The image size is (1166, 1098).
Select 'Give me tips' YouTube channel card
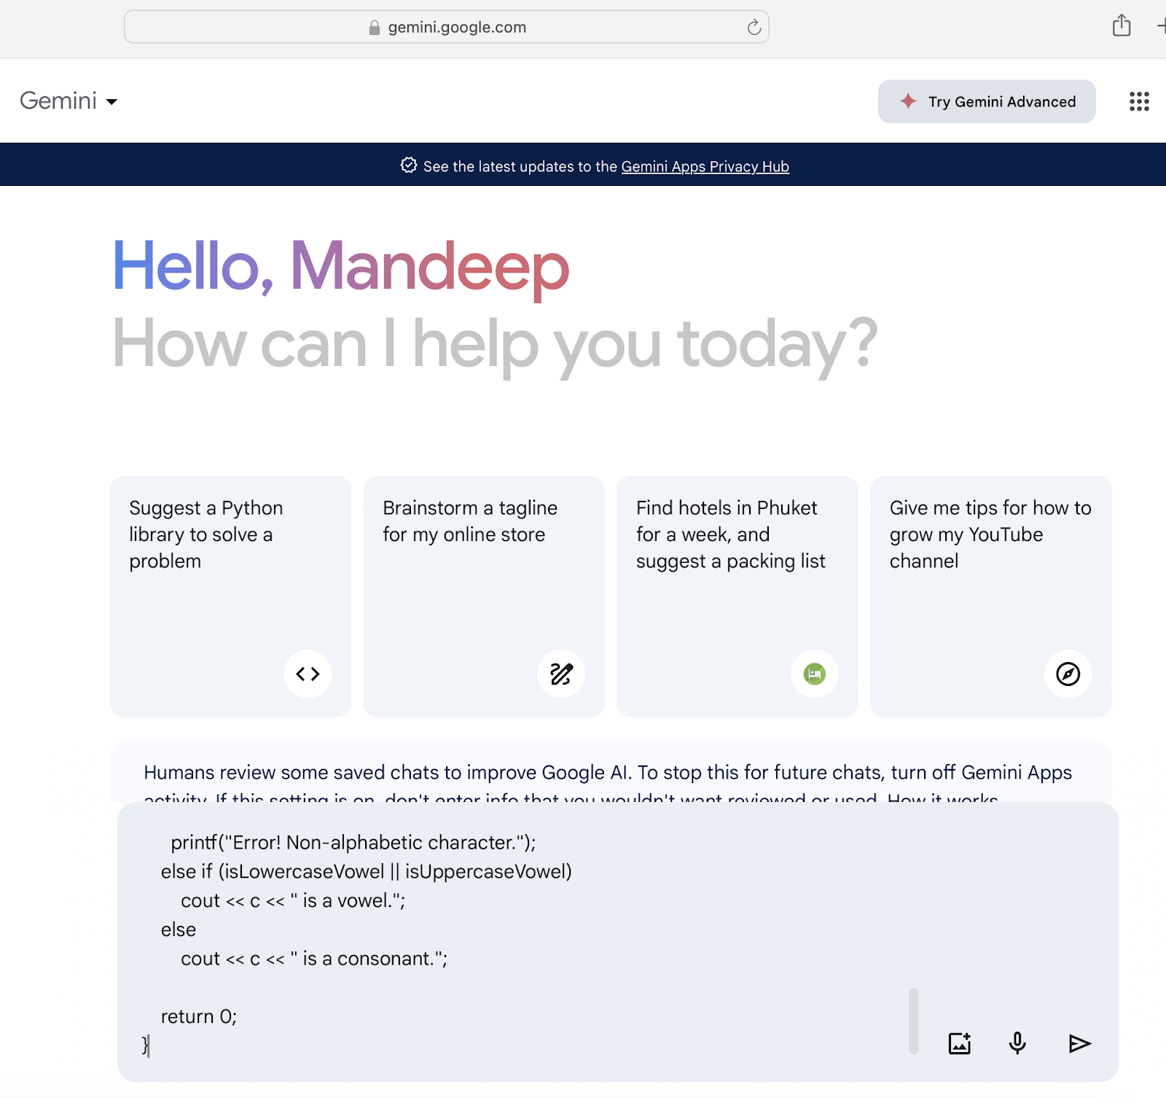pos(991,596)
